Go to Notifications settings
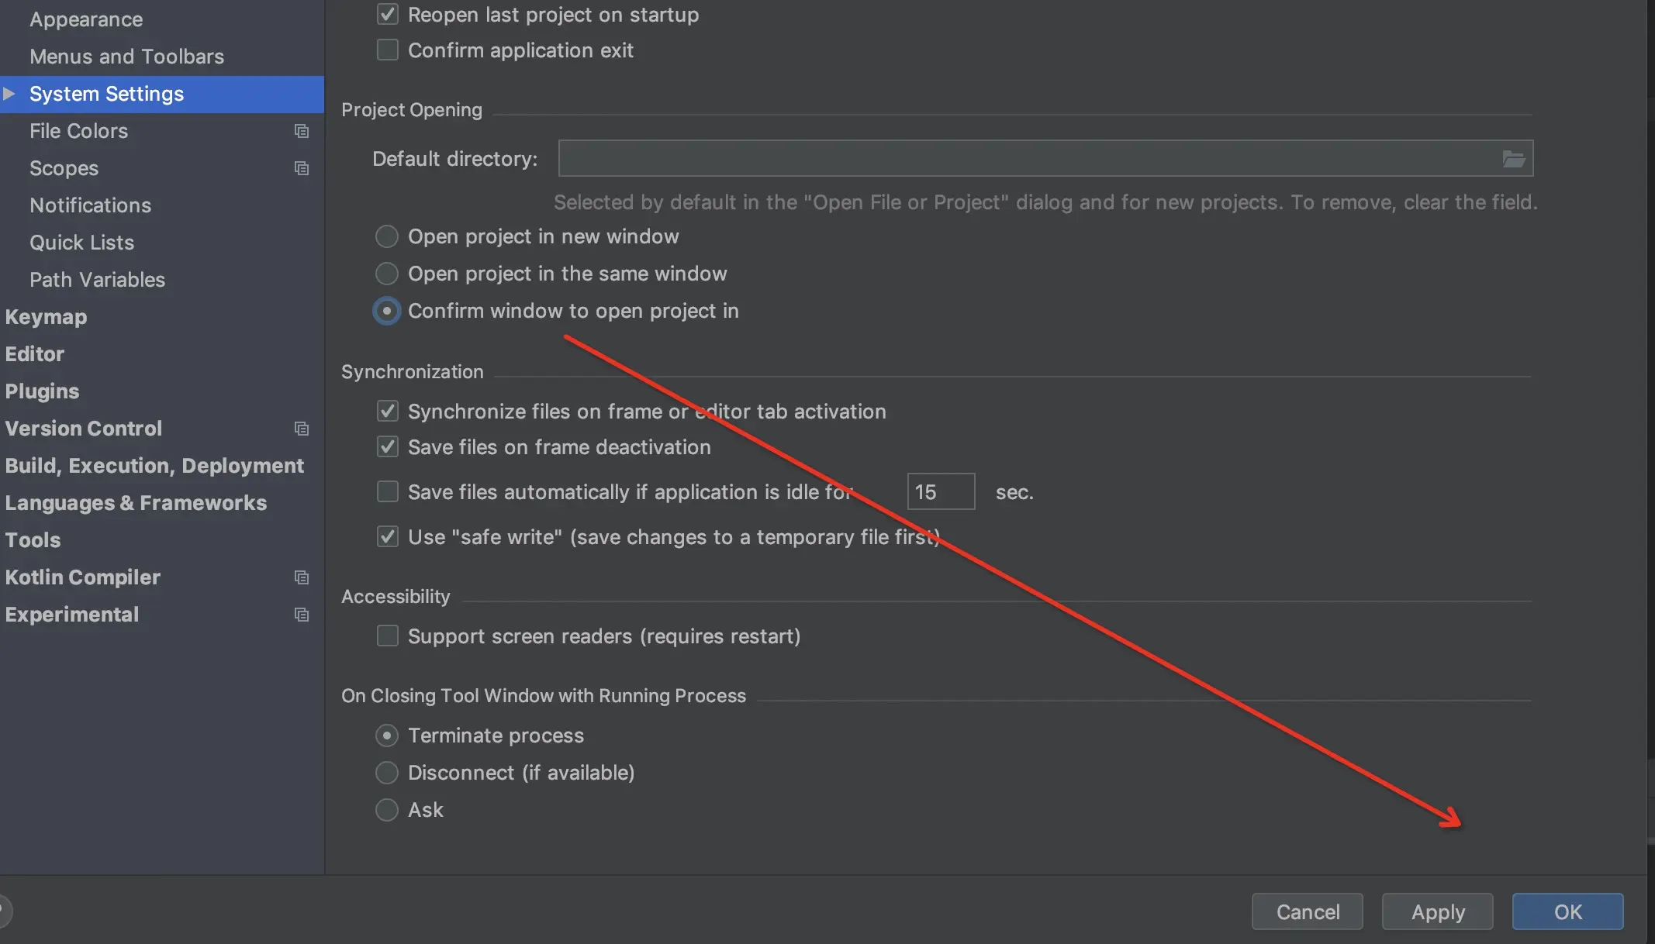This screenshot has height=944, width=1655. (91, 205)
